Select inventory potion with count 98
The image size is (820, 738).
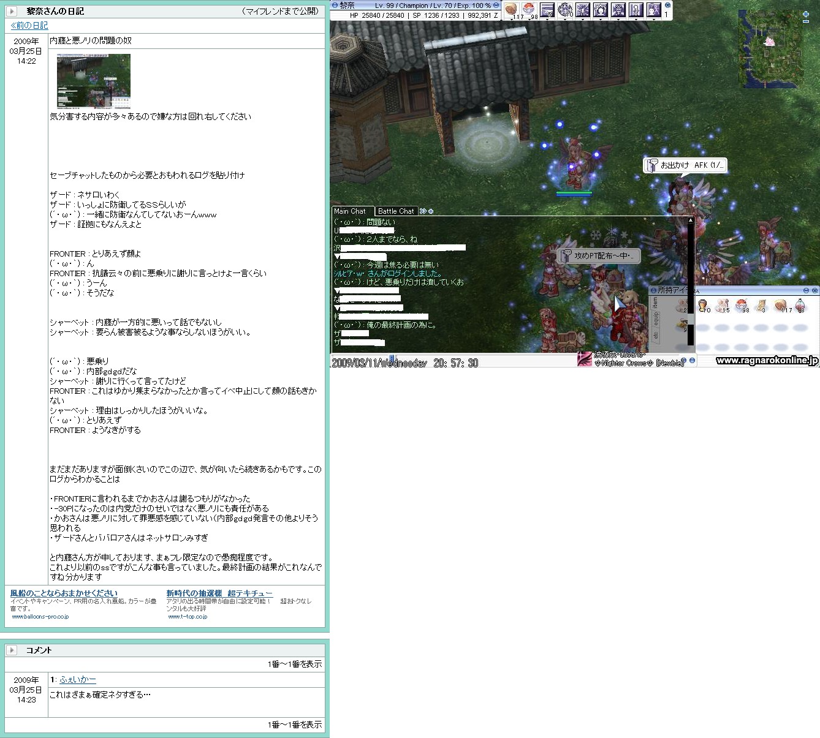pos(742,305)
